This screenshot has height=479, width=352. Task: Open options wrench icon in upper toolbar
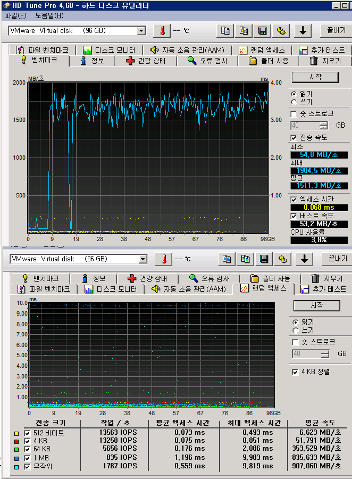(281, 31)
